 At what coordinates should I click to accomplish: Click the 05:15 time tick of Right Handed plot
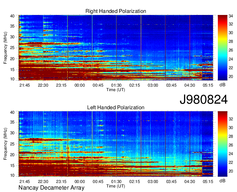(208, 85)
